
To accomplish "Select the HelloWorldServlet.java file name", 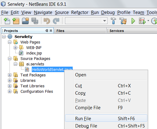I will tap(52, 69).
